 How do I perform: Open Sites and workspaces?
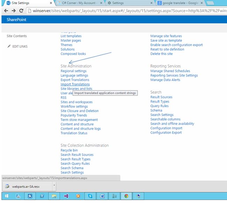coord(76,102)
